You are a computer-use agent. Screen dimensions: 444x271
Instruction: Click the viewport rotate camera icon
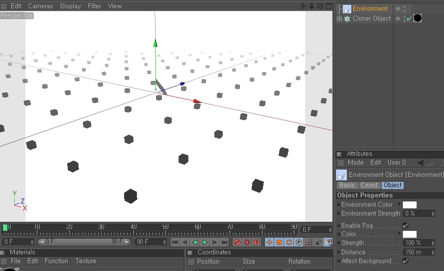320,6
